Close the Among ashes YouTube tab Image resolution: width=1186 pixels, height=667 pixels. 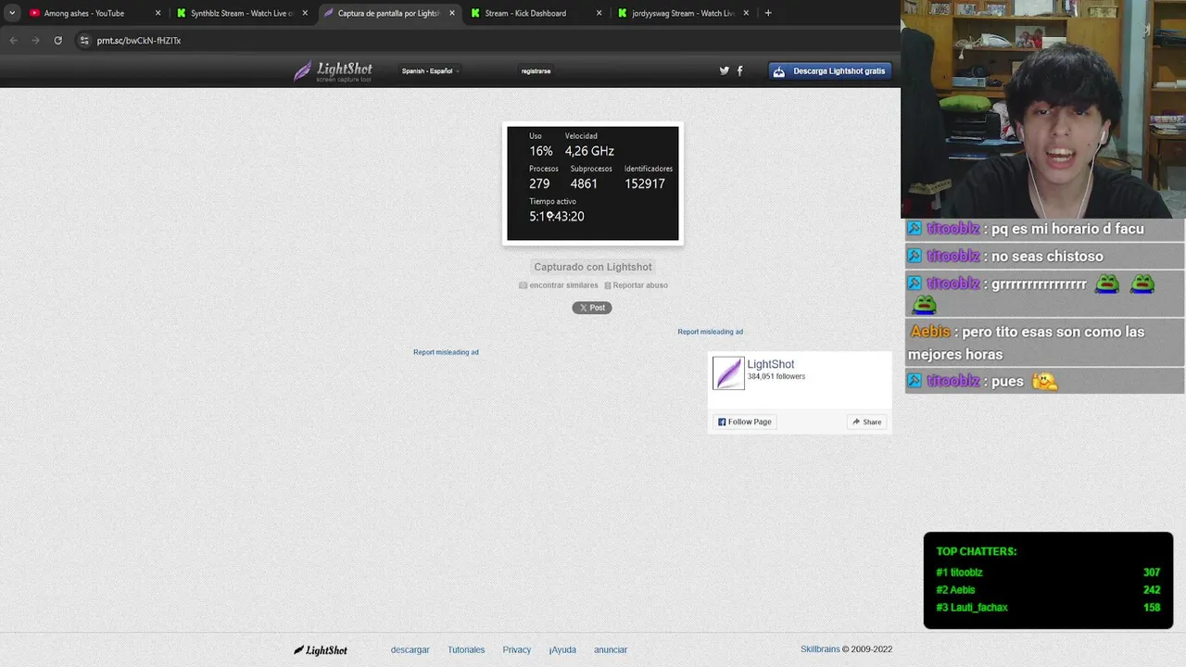[x=158, y=13]
